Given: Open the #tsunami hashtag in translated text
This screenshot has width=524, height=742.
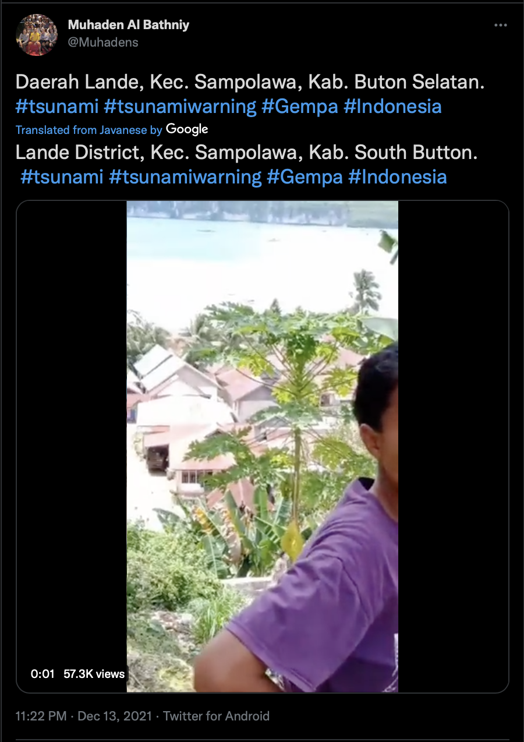Looking at the screenshot, I should pyautogui.click(x=62, y=176).
